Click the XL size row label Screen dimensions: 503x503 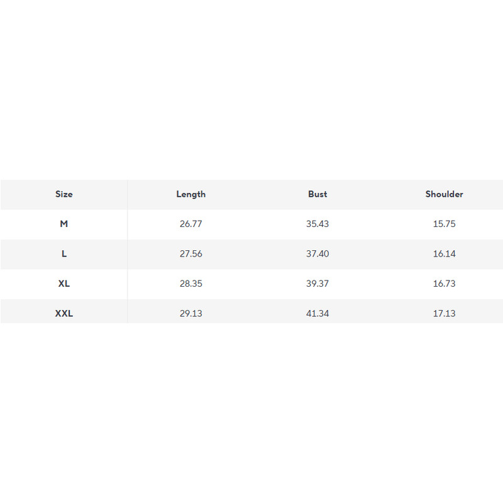pos(64,284)
